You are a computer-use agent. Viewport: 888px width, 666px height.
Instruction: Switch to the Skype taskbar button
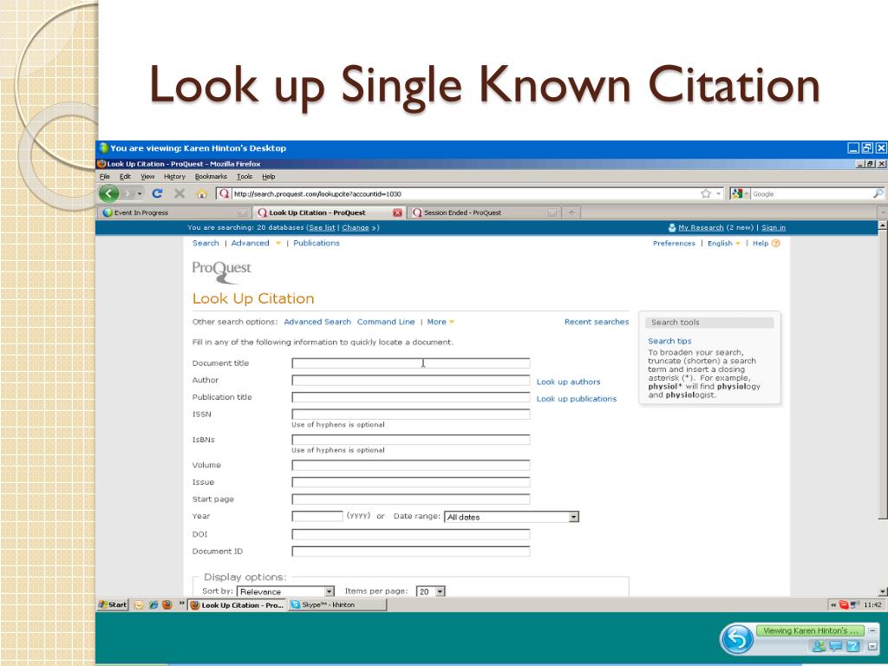tap(337, 604)
